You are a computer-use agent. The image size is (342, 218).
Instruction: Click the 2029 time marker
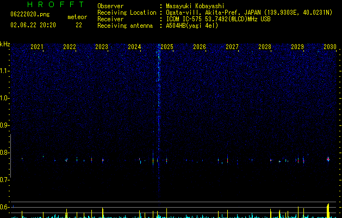tap(297, 47)
